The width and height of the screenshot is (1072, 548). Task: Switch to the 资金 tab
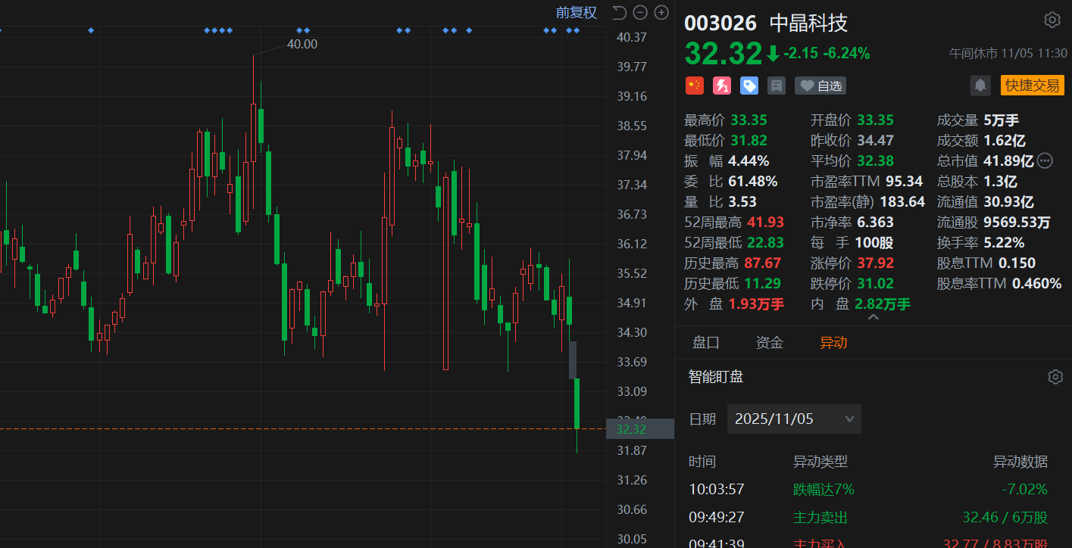click(x=770, y=343)
